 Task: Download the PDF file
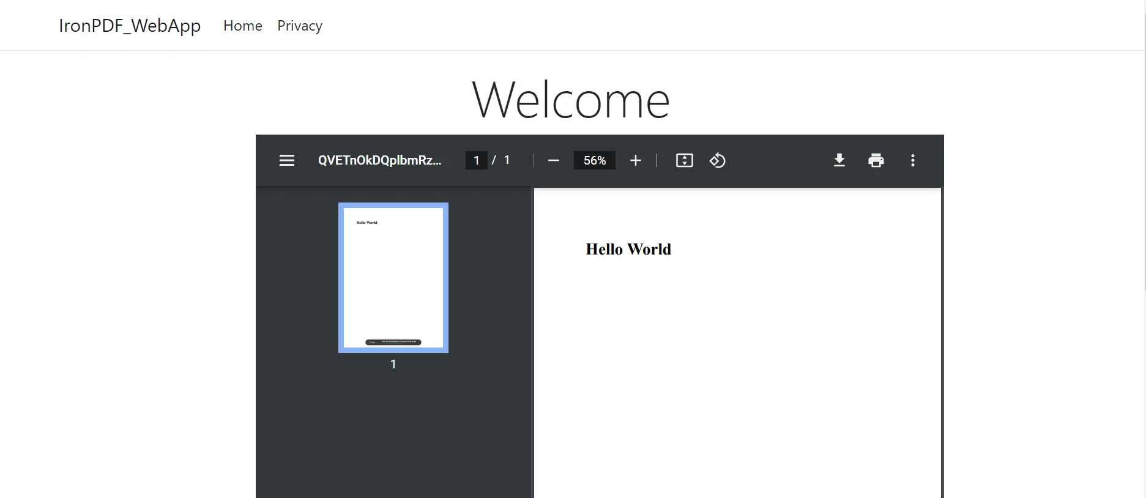[839, 160]
